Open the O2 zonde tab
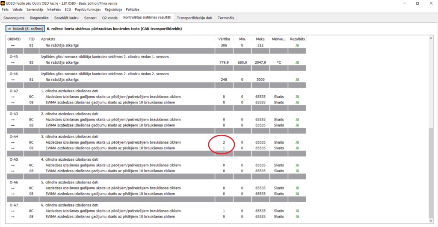This screenshot has width=438, height=227. point(109,18)
